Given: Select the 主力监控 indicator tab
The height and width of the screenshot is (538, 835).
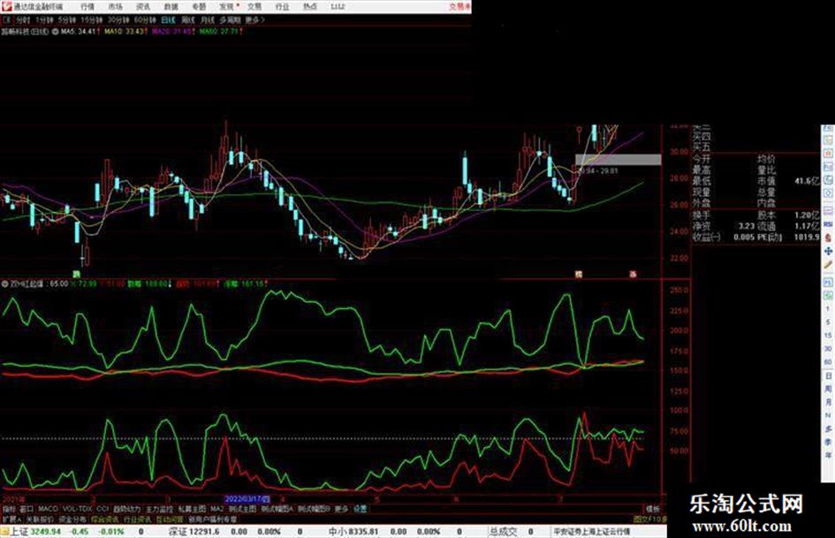Looking at the screenshot, I should point(159,509).
